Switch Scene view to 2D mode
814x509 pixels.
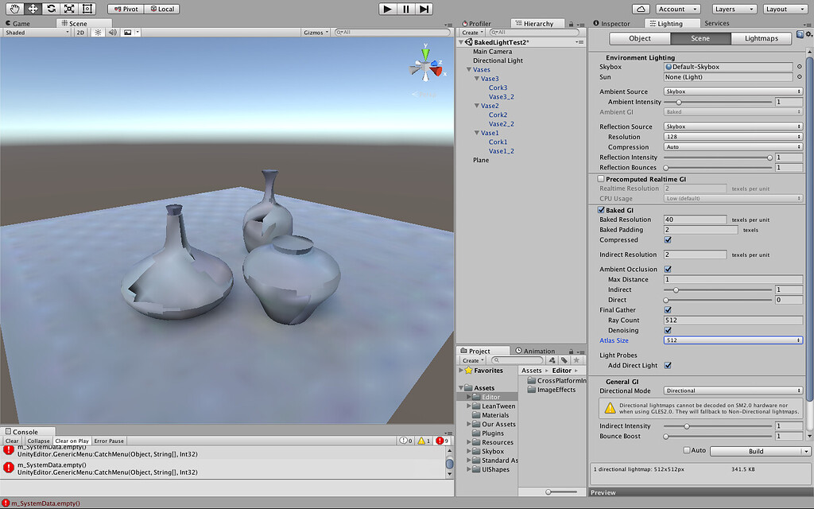(x=80, y=33)
